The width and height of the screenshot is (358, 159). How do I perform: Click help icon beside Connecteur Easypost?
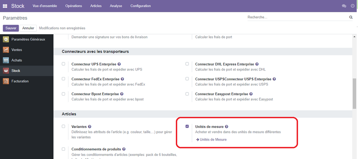pyautogui.click(x=251, y=94)
